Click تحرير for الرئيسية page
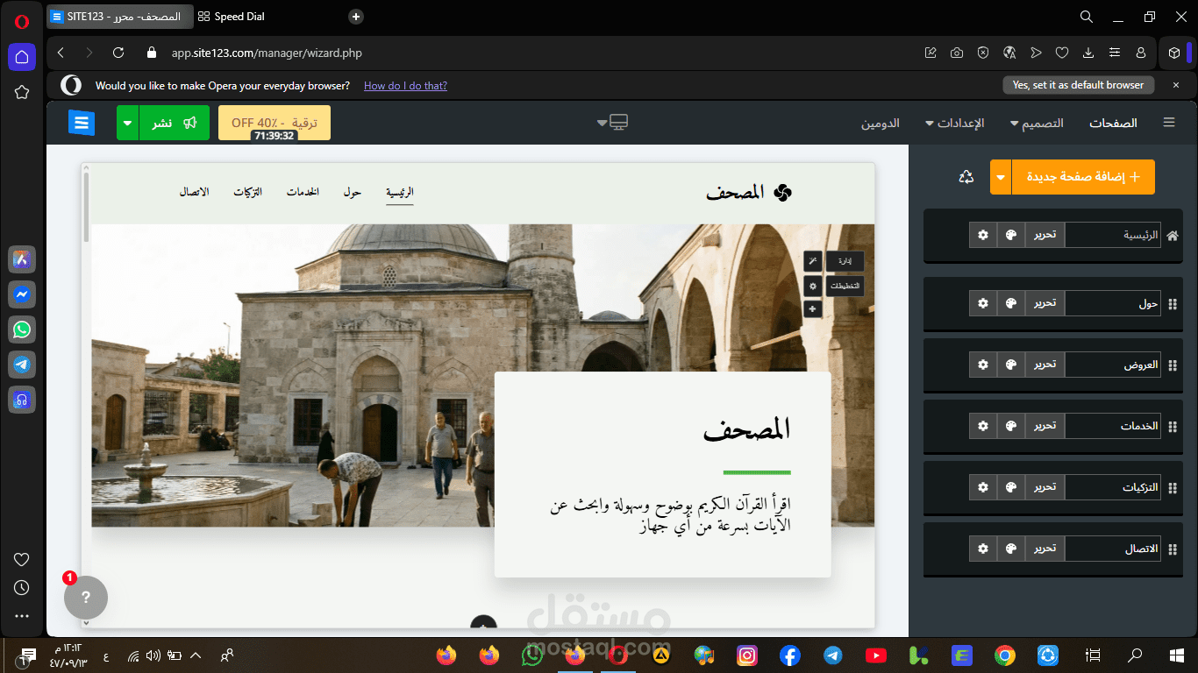Image resolution: width=1198 pixels, height=673 pixels. (x=1045, y=235)
